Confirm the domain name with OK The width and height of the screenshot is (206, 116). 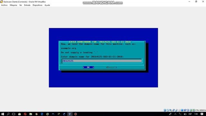(89, 67)
